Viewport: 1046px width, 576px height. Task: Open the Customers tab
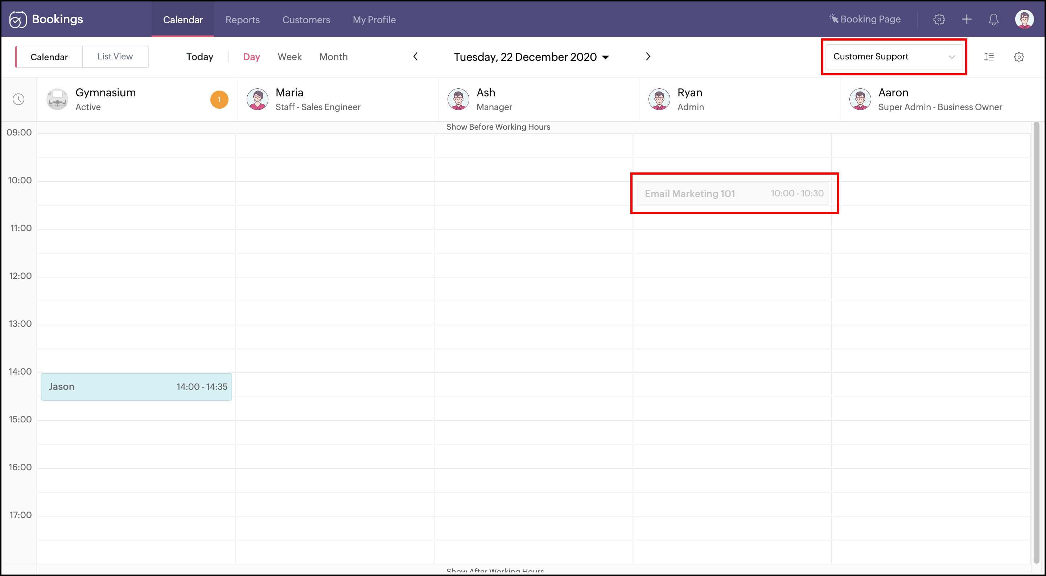pyautogui.click(x=306, y=20)
